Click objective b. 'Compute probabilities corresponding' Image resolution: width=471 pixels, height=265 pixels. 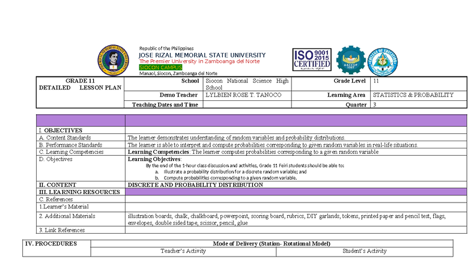tap(230, 178)
